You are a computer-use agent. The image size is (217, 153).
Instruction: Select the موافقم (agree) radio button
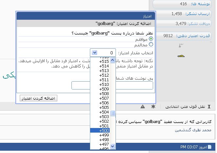pyautogui.click(x=151, y=39)
